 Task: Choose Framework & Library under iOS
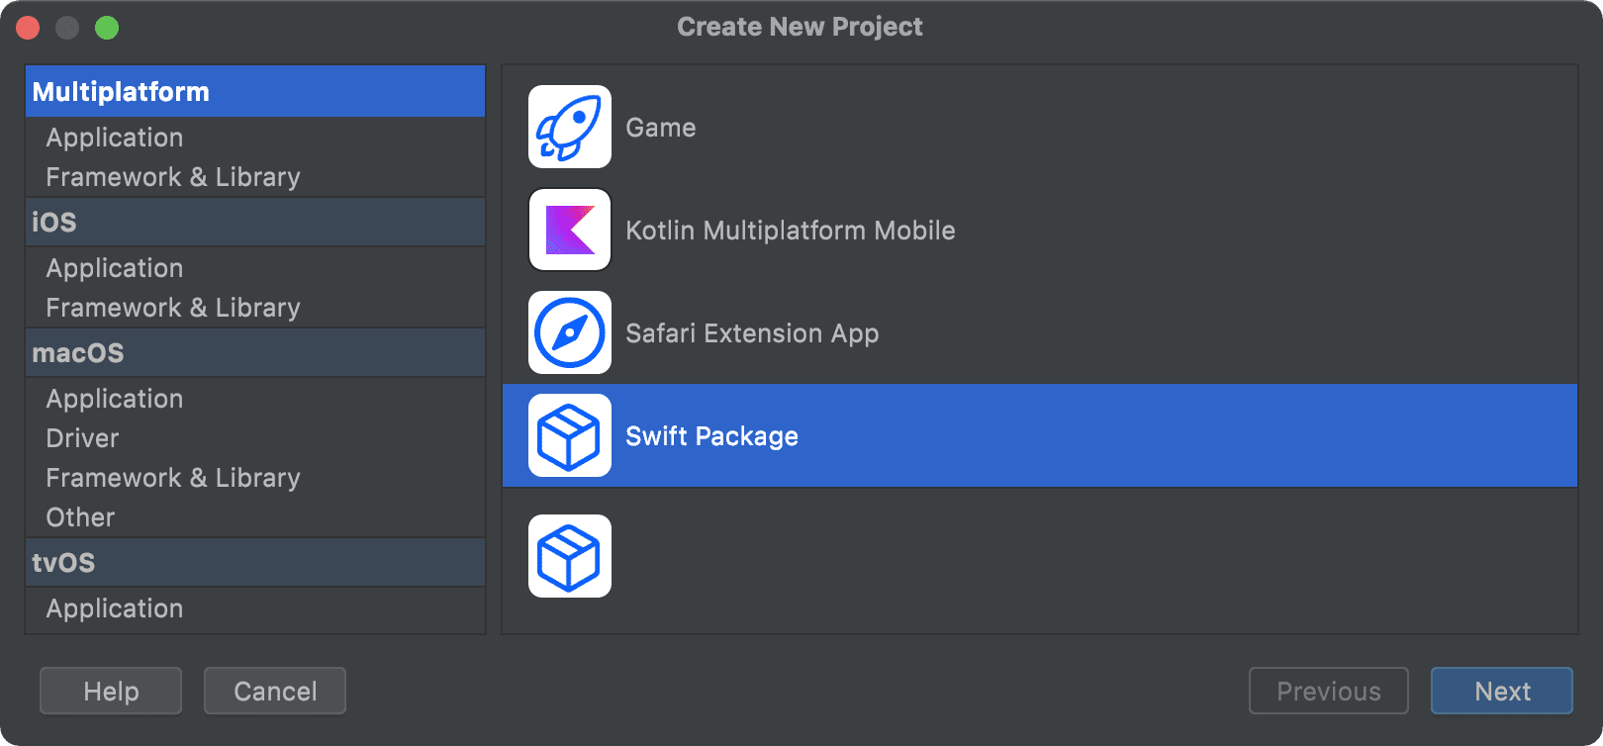point(255,308)
